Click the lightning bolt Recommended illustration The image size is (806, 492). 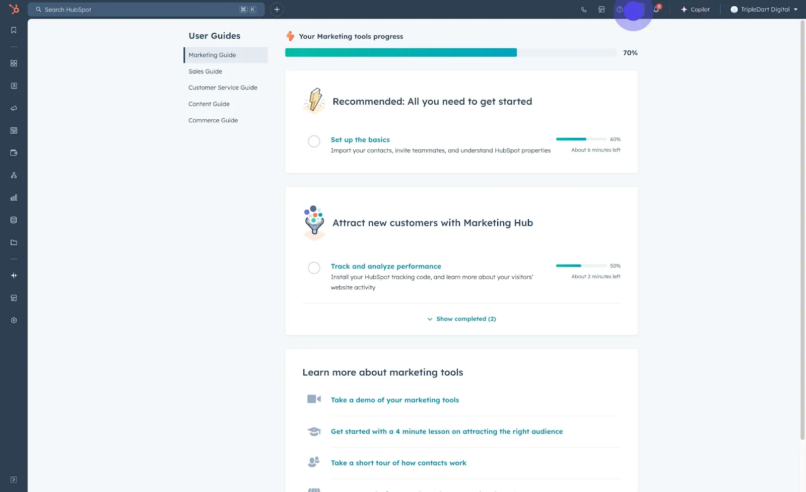click(x=314, y=101)
